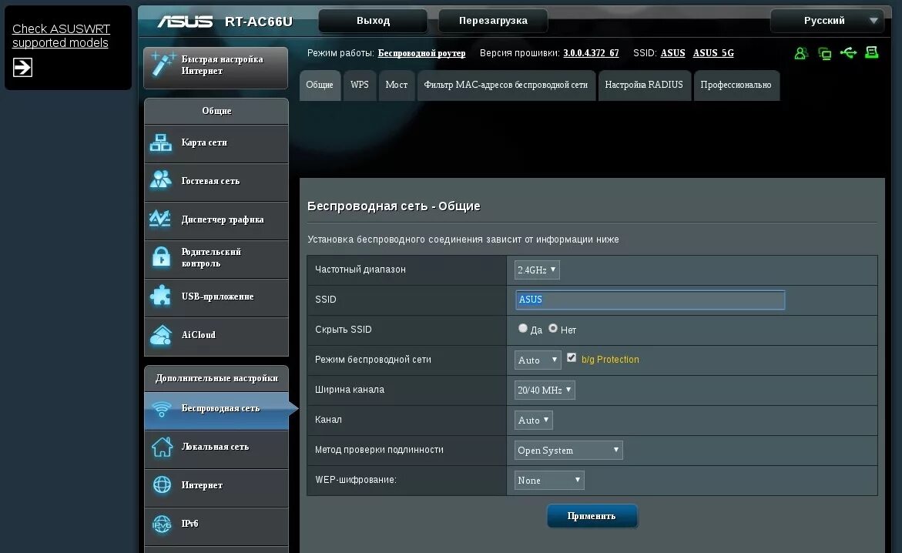Click the Internet globe icon

pyautogui.click(x=162, y=484)
